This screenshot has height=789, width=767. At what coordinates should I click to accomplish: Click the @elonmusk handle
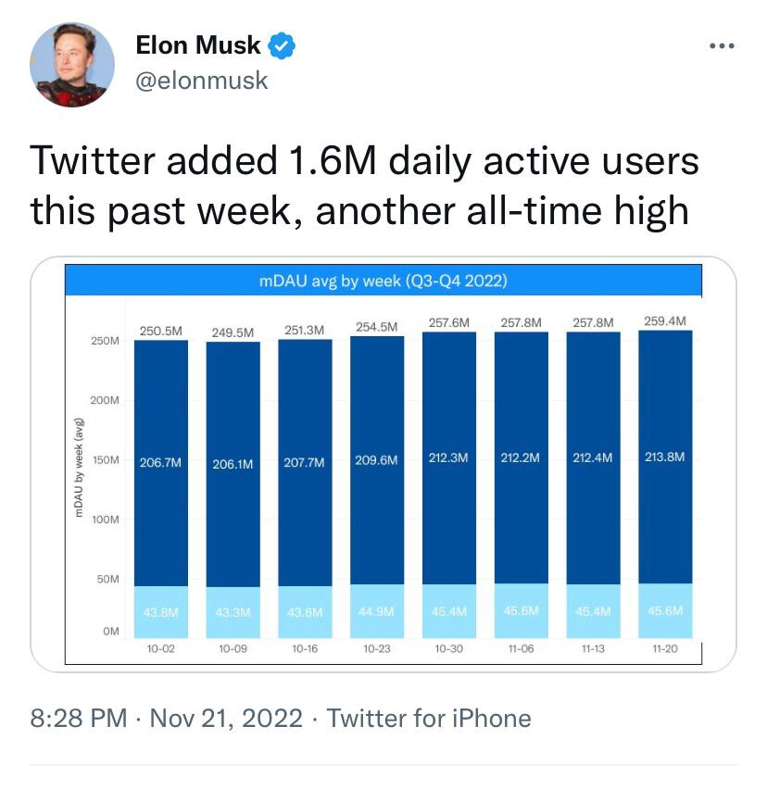(x=201, y=81)
